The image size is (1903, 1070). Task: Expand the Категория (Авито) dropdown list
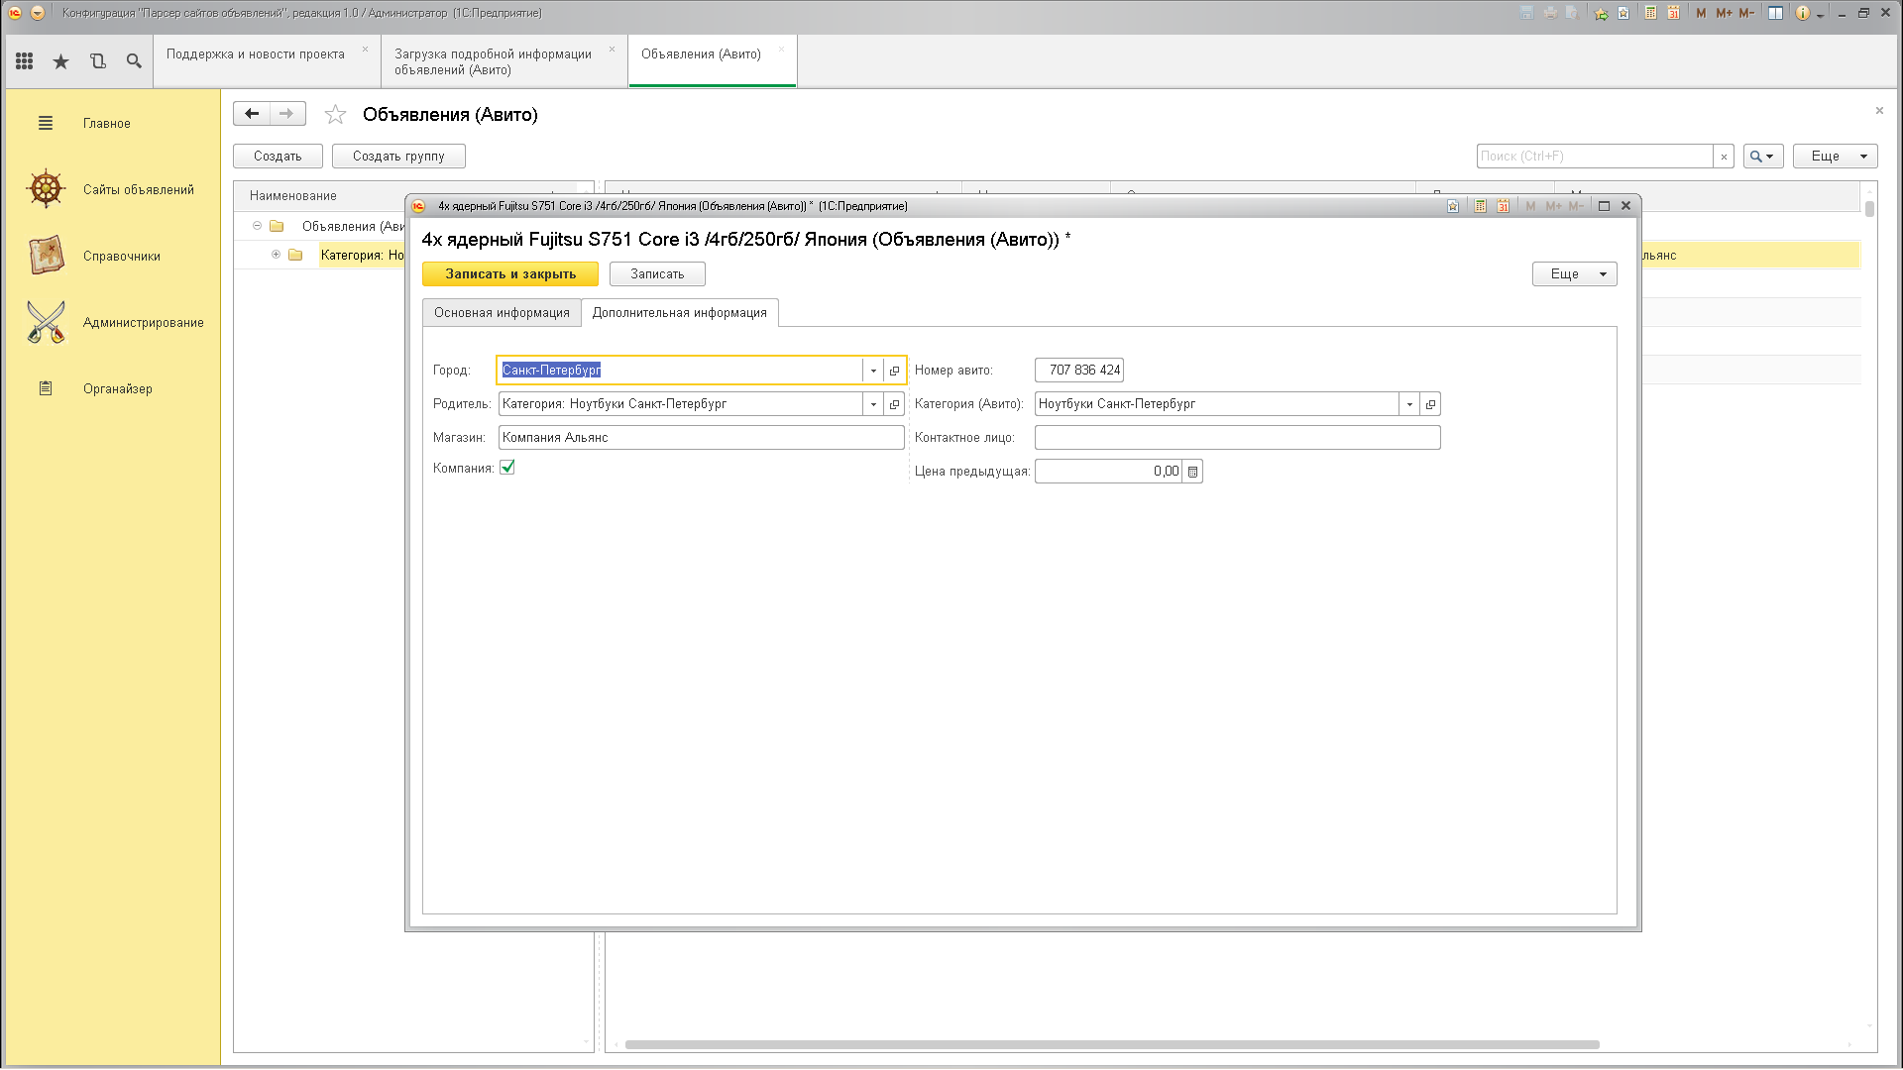pos(1409,404)
